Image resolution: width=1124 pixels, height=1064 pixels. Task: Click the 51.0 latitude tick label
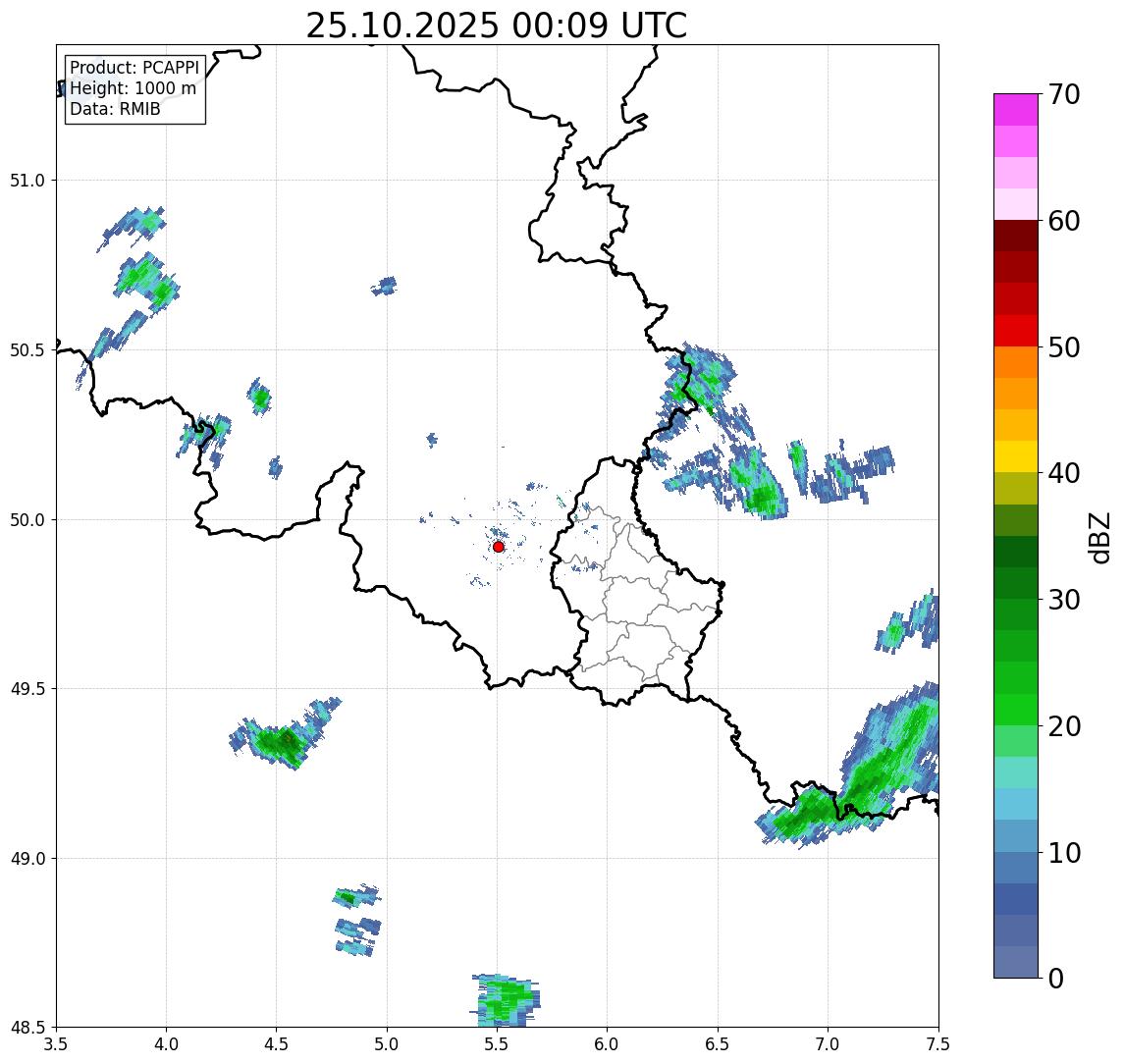pyautogui.click(x=27, y=181)
